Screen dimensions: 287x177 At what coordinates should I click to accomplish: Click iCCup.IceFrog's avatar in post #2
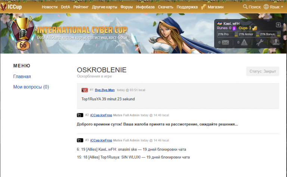pos(80,115)
